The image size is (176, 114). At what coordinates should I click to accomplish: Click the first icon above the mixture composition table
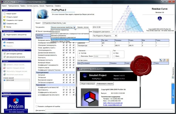tap(161, 60)
